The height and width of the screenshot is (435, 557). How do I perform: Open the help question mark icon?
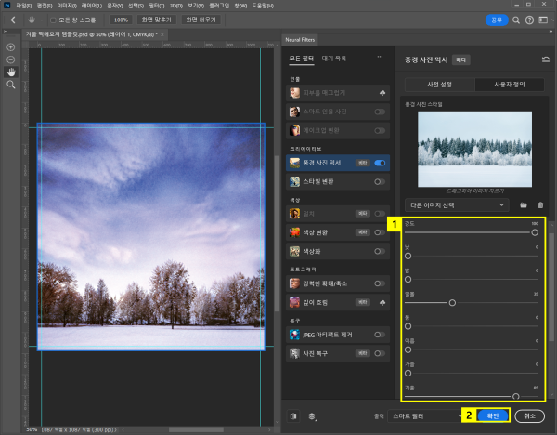[x=529, y=20]
